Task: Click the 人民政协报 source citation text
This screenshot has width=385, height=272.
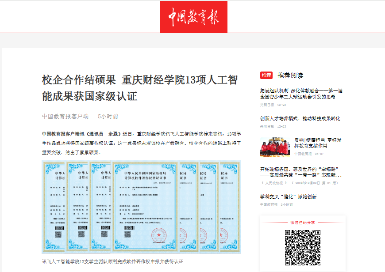Action: (270, 183)
